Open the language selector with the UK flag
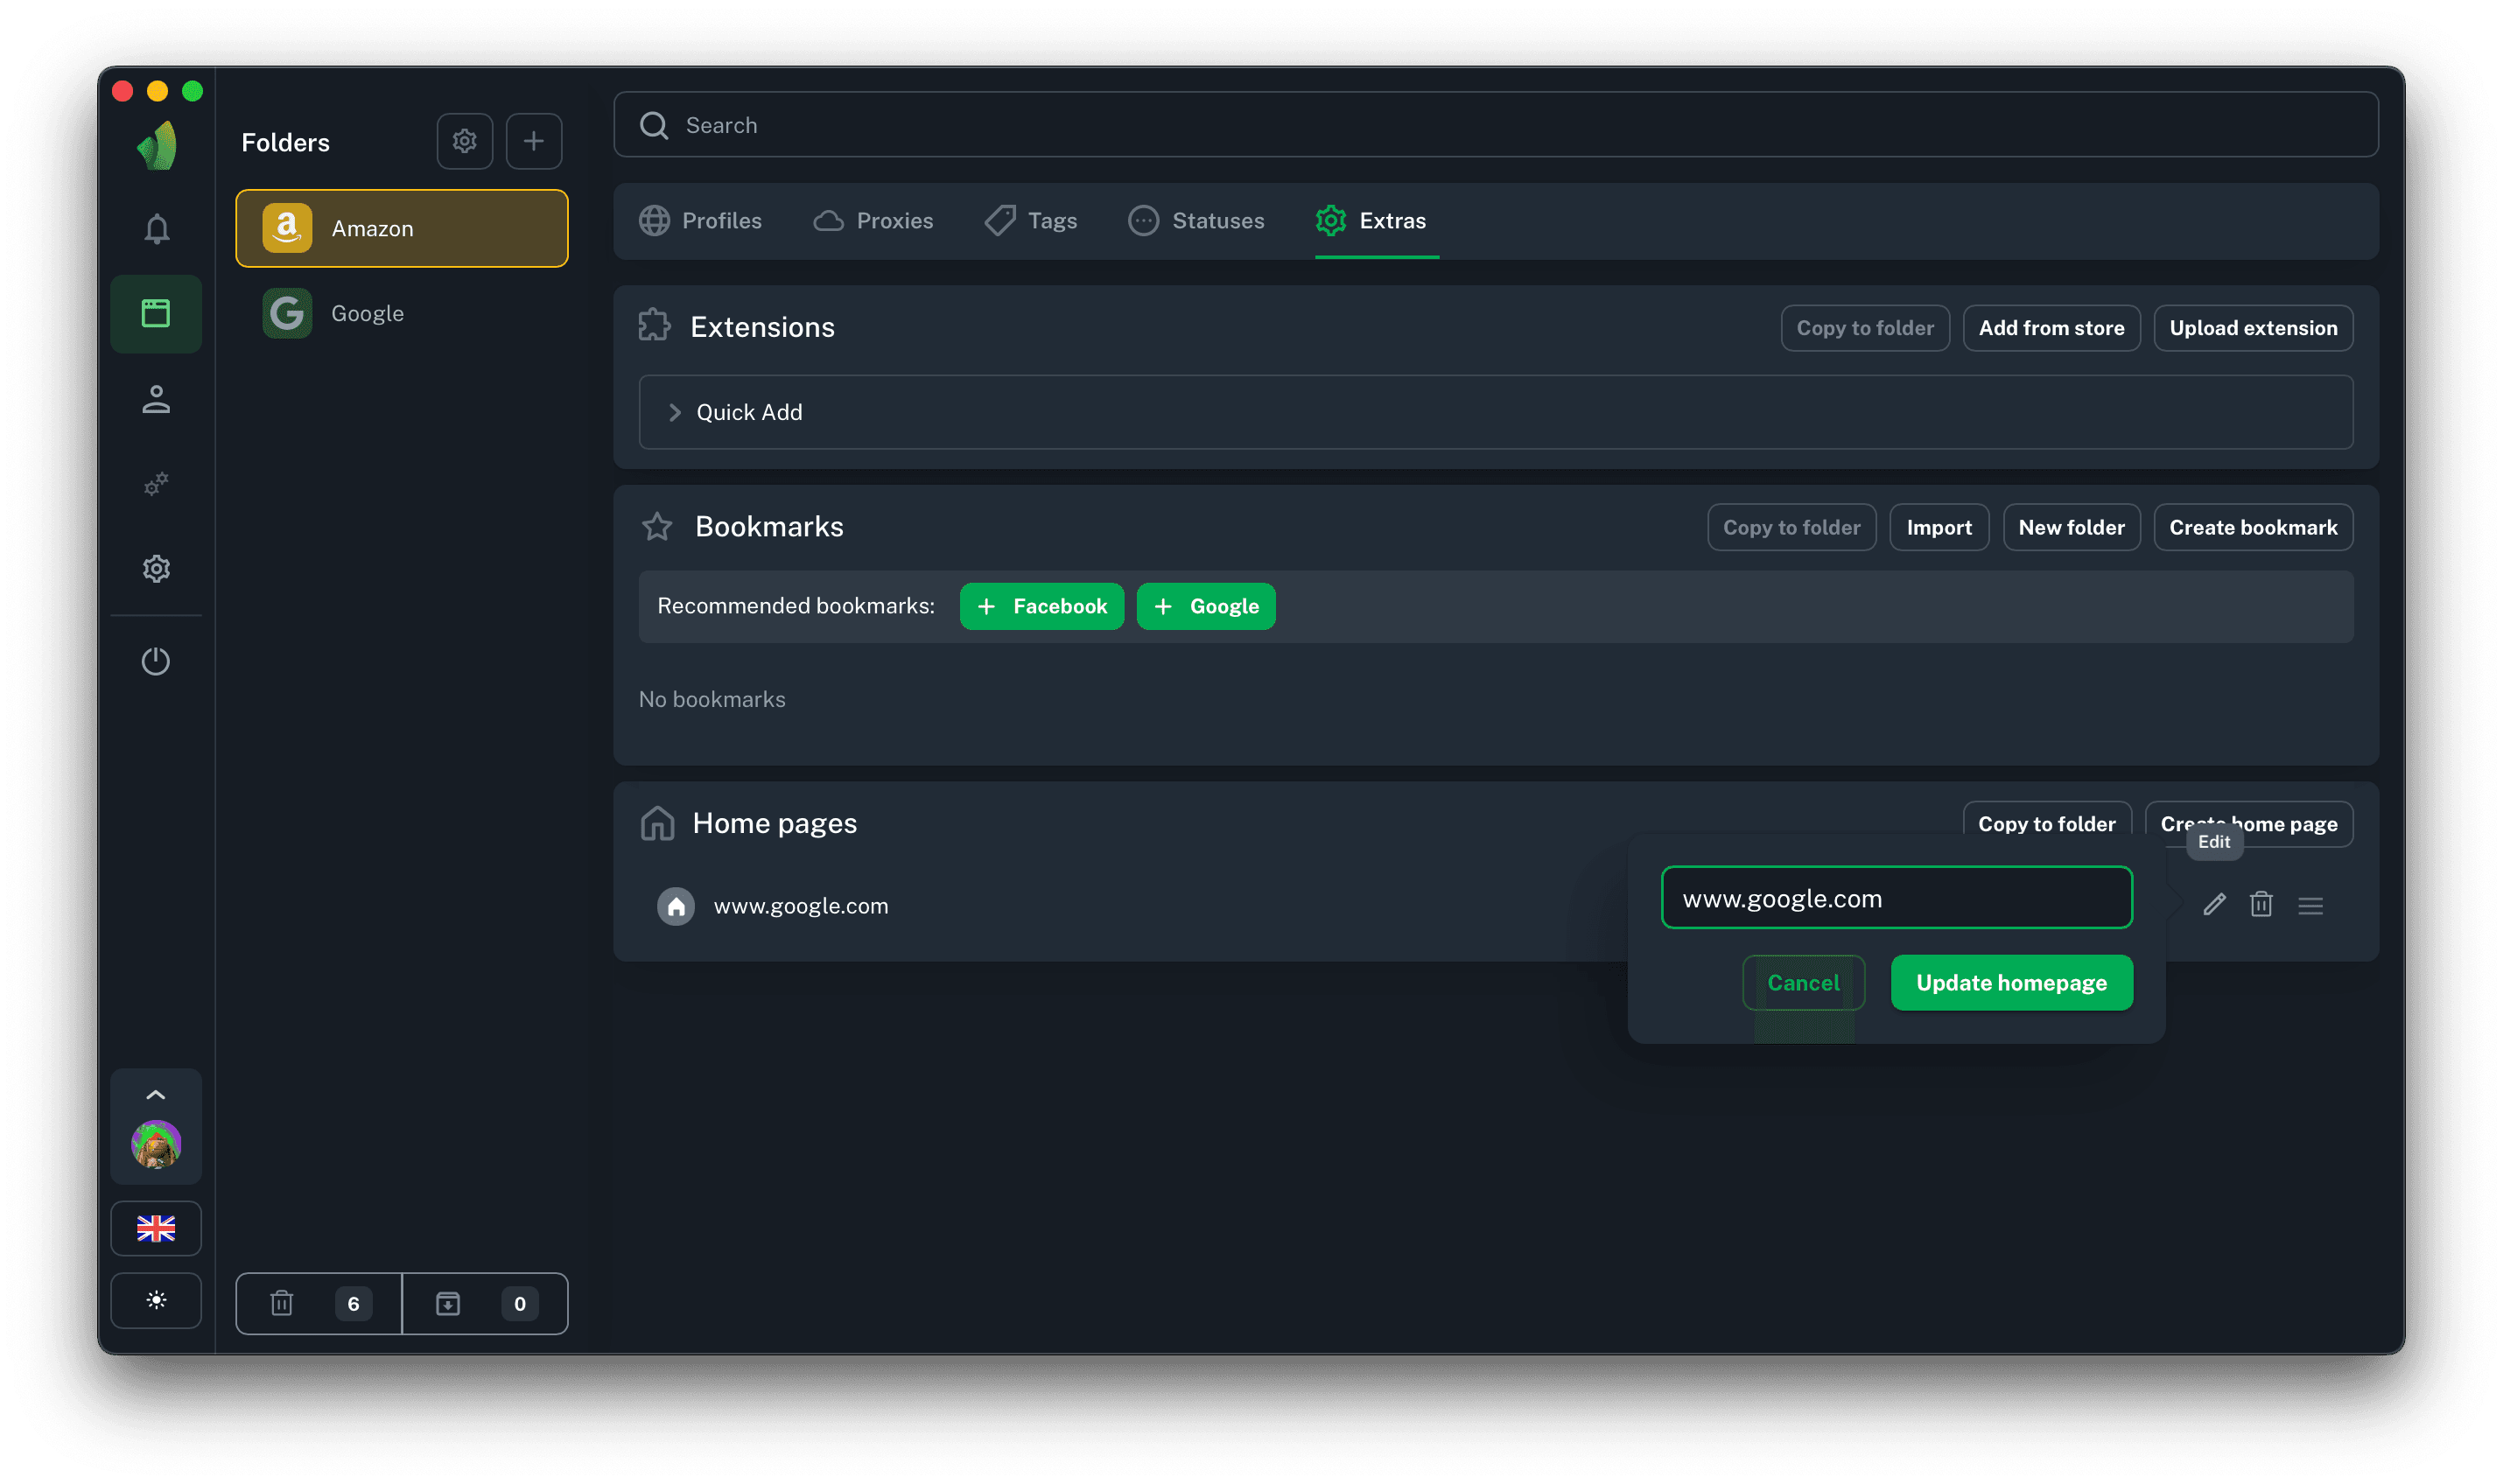2503x1484 pixels. pyautogui.click(x=156, y=1228)
